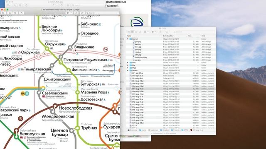The height and width of the screenshot is (149, 266).
Task: Rotate the metro map page
Action: click(x=76, y=13)
